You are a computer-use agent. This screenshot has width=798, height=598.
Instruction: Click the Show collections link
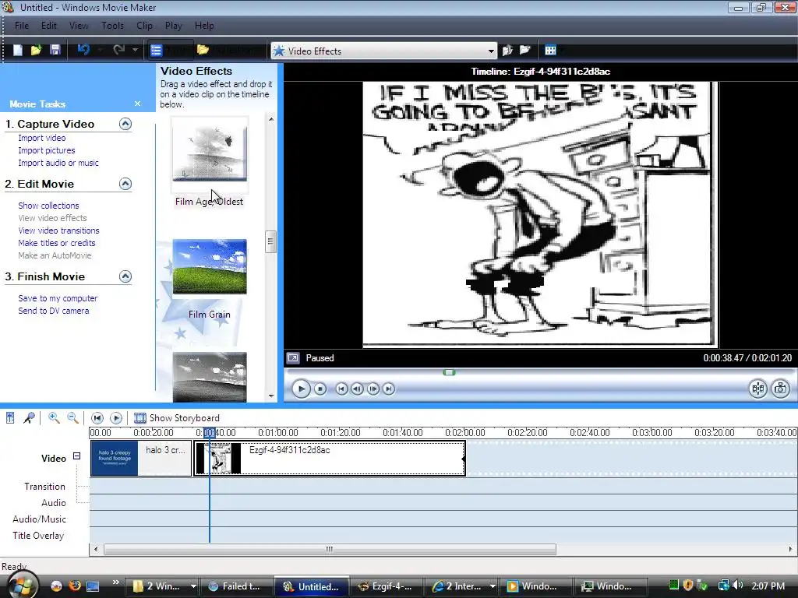click(x=48, y=206)
